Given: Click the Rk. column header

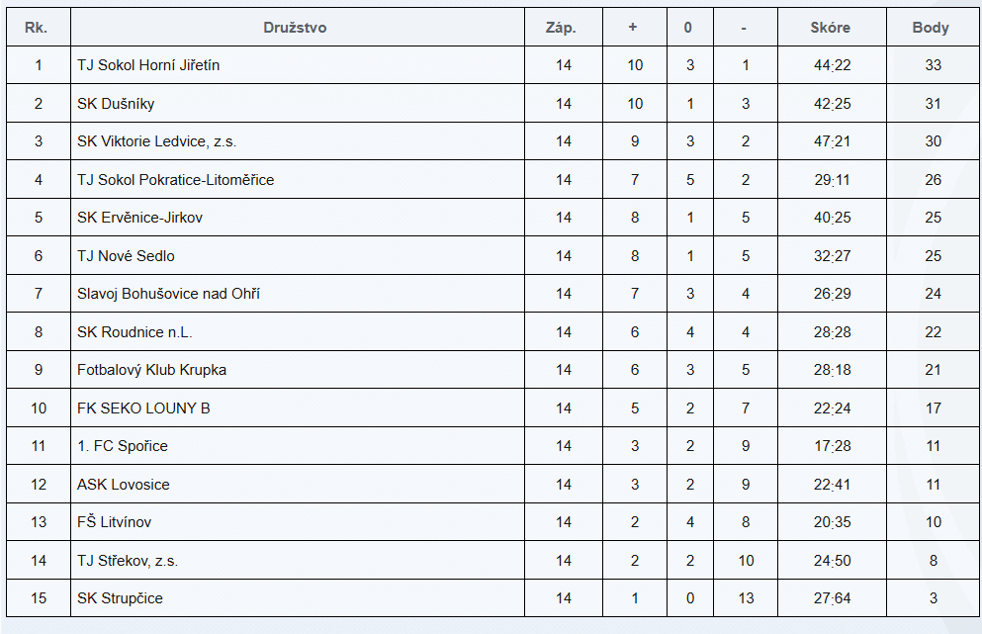Looking at the screenshot, I should coord(37,28).
